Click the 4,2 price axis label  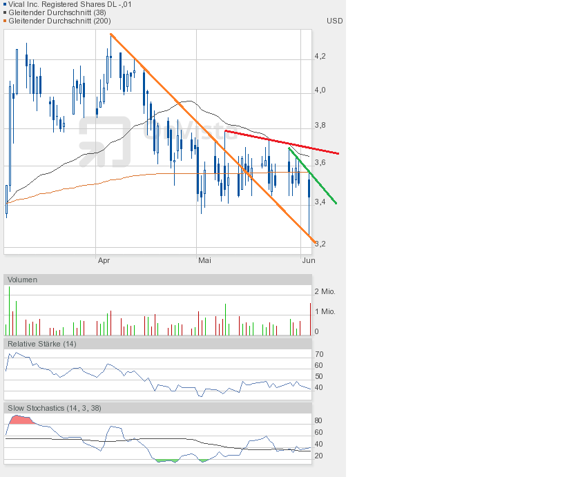[320, 57]
